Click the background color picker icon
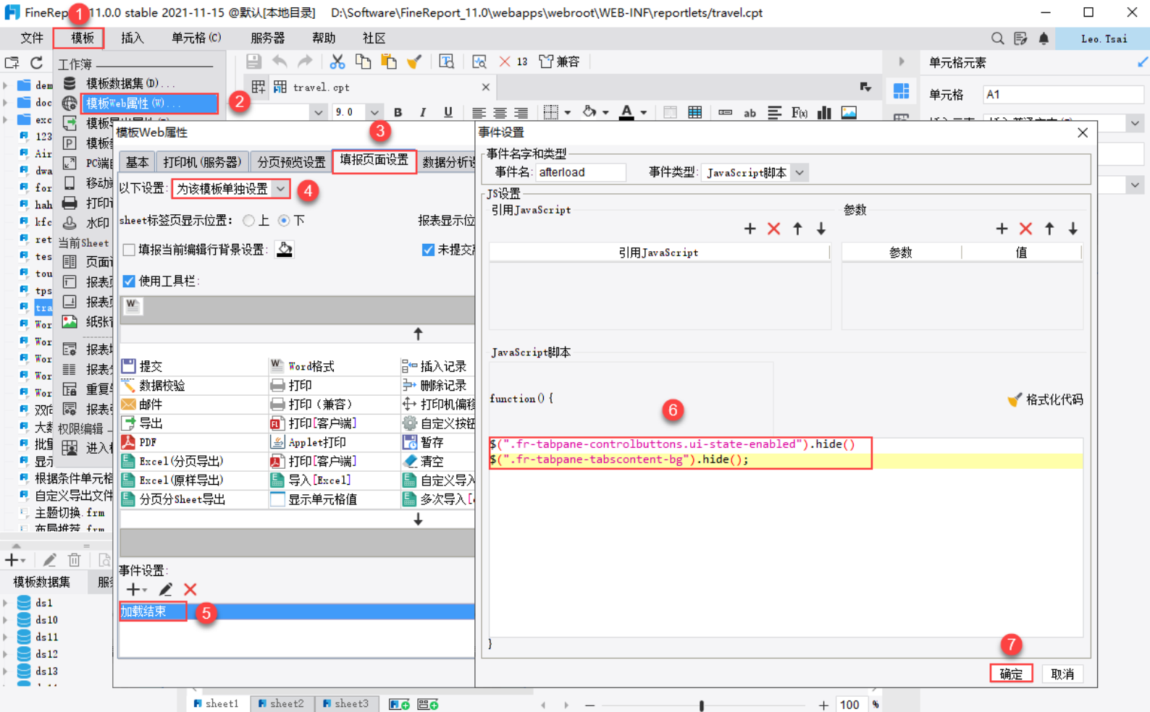 [x=285, y=250]
